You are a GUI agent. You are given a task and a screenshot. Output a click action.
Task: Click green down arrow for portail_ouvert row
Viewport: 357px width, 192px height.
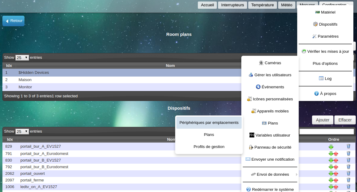pos(331,174)
